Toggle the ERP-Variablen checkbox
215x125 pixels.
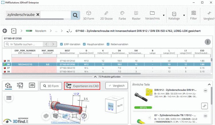click(x=61, y=44)
